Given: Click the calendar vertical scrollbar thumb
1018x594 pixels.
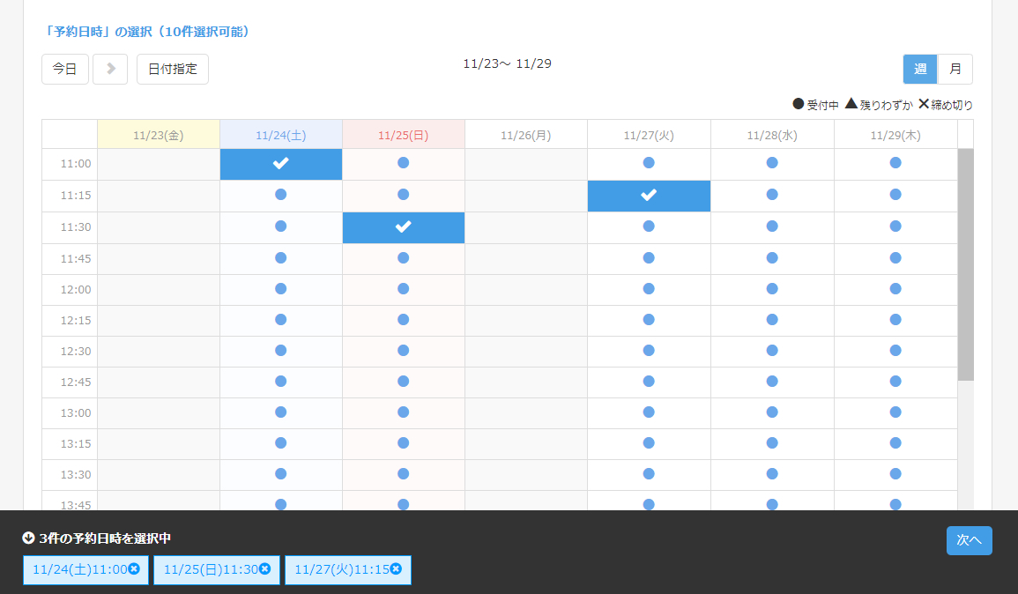Looking at the screenshot, I should [x=965, y=264].
